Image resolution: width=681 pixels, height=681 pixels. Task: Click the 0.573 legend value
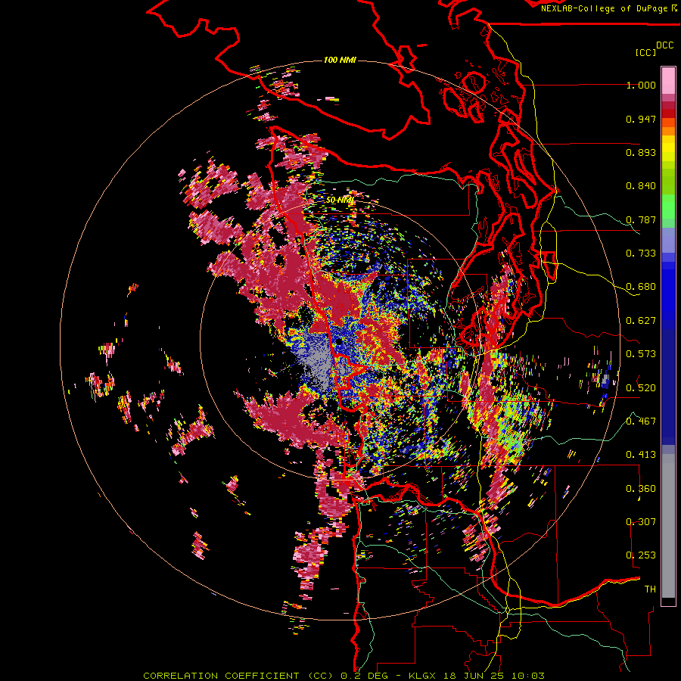click(641, 354)
